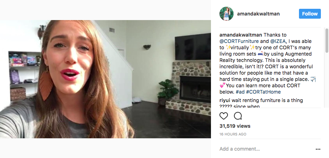Open the three-dot more options menu
329x158 pixels.
point(318,149)
